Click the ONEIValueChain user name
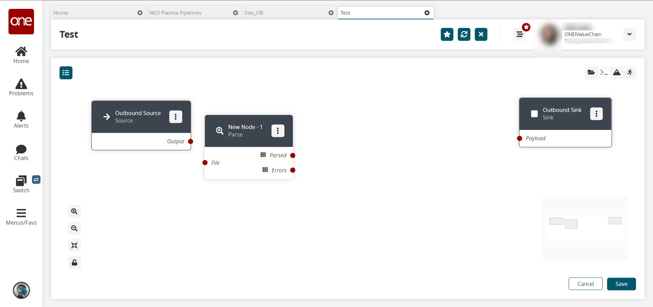This screenshot has width=653, height=307. [x=583, y=34]
